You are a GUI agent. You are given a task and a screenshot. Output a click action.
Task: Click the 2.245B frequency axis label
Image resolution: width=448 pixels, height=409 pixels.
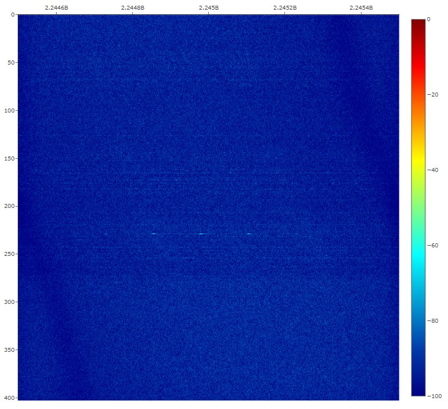click(209, 7)
